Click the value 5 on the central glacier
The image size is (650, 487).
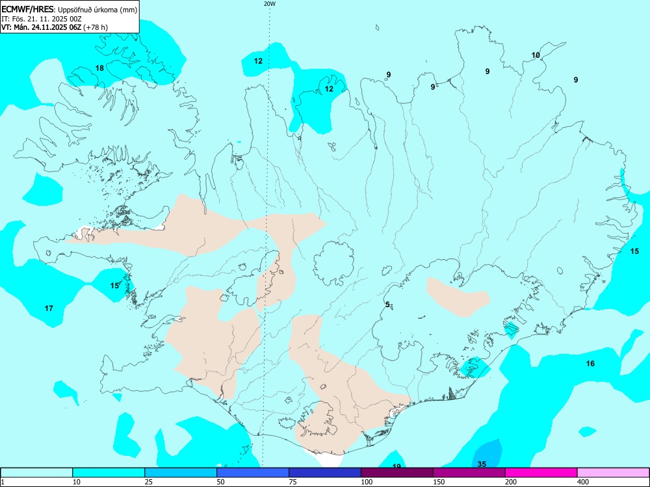387,305
